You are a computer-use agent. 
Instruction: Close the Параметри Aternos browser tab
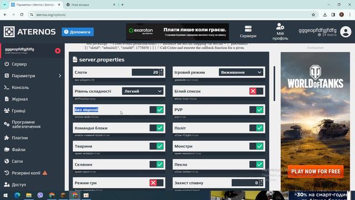pos(59,4)
